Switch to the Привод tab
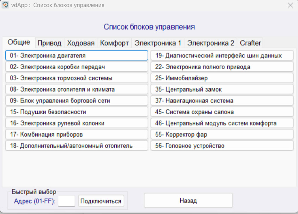 pos(49,43)
